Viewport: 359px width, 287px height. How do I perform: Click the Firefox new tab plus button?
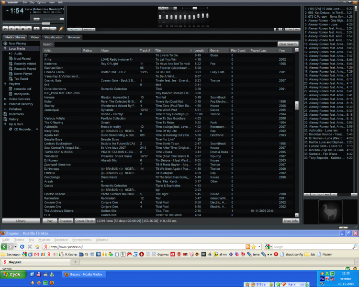pos(75,262)
